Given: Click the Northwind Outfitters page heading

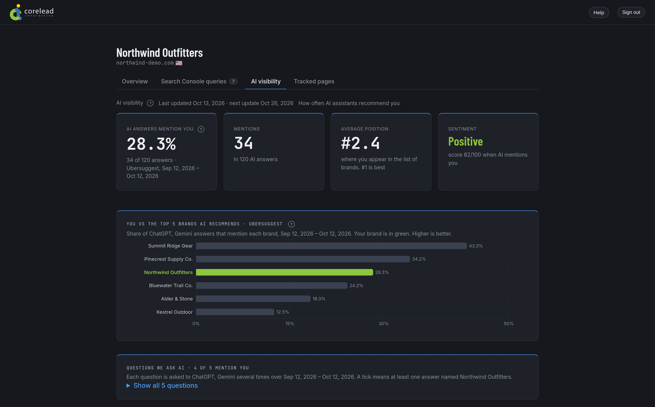Looking at the screenshot, I should tap(160, 53).
